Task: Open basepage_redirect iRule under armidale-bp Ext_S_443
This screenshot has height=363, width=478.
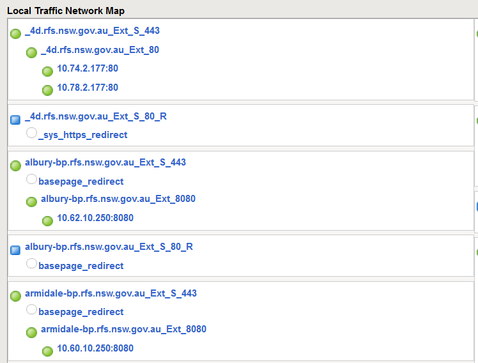Action: [81, 312]
